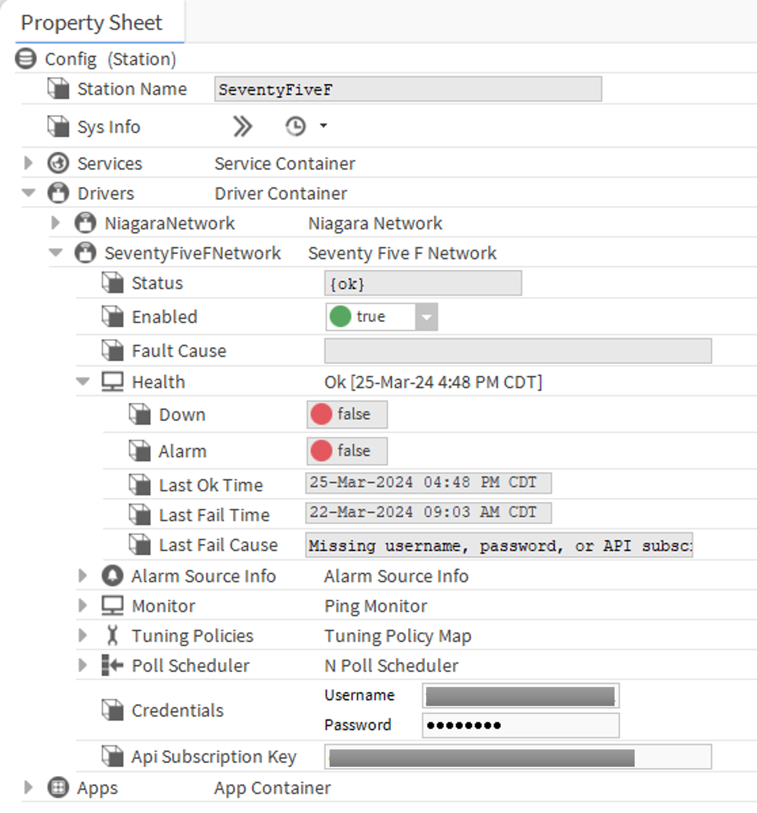Click the Down property icon
This screenshot has width=757, height=813.
pos(140,415)
